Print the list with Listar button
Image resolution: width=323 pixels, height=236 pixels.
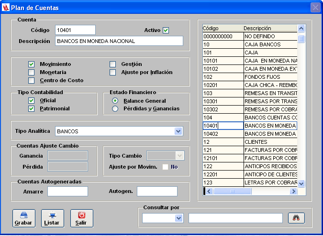(x=53, y=218)
